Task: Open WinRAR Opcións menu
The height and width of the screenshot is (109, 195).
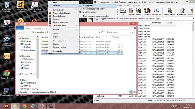Action: click(x=136, y=6)
